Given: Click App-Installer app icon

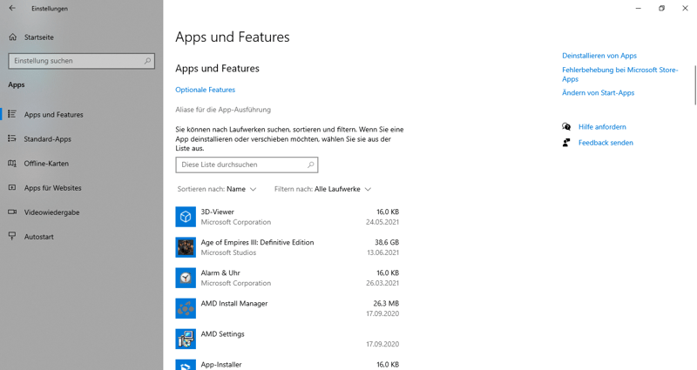Looking at the screenshot, I should (186, 365).
